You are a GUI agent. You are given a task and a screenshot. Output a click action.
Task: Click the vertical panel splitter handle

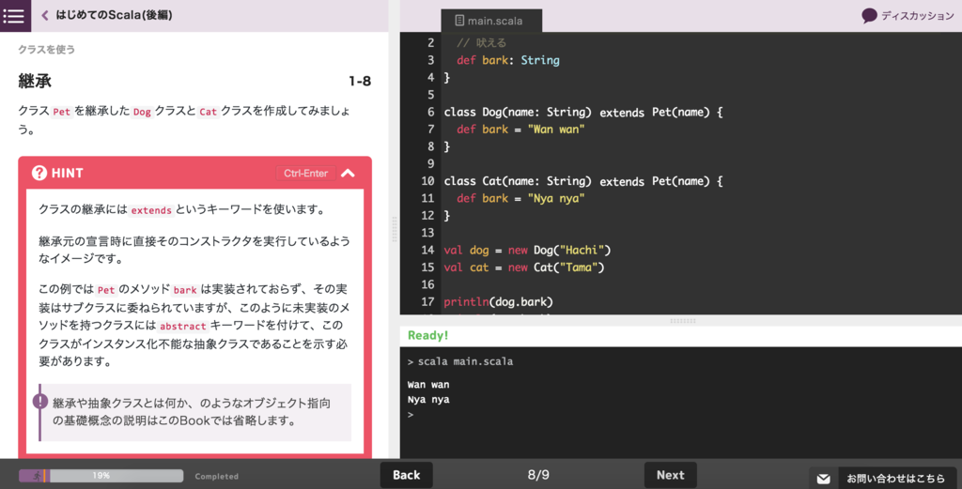click(394, 229)
